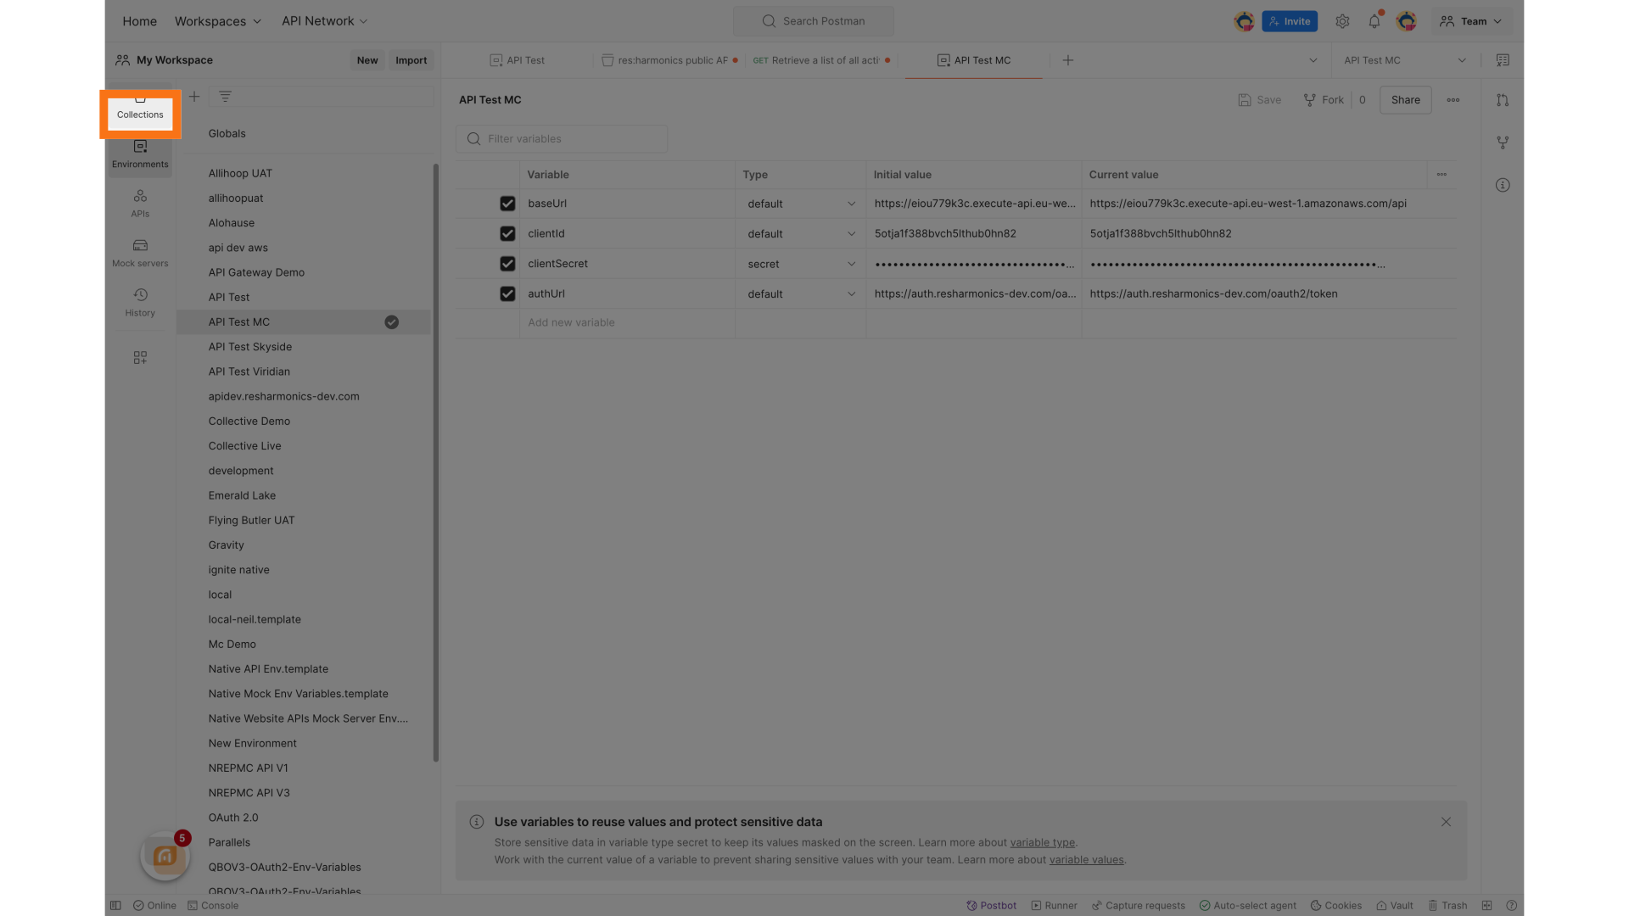The width and height of the screenshot is (1629, 916).
Task: Click the Invite button
Action: (x=1290, y=21)
